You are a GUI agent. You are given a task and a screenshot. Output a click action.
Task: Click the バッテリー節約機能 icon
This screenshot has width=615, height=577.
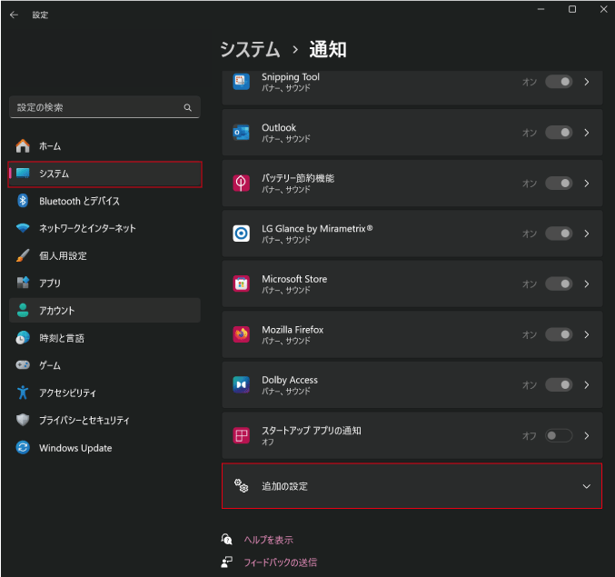point(241,183)
